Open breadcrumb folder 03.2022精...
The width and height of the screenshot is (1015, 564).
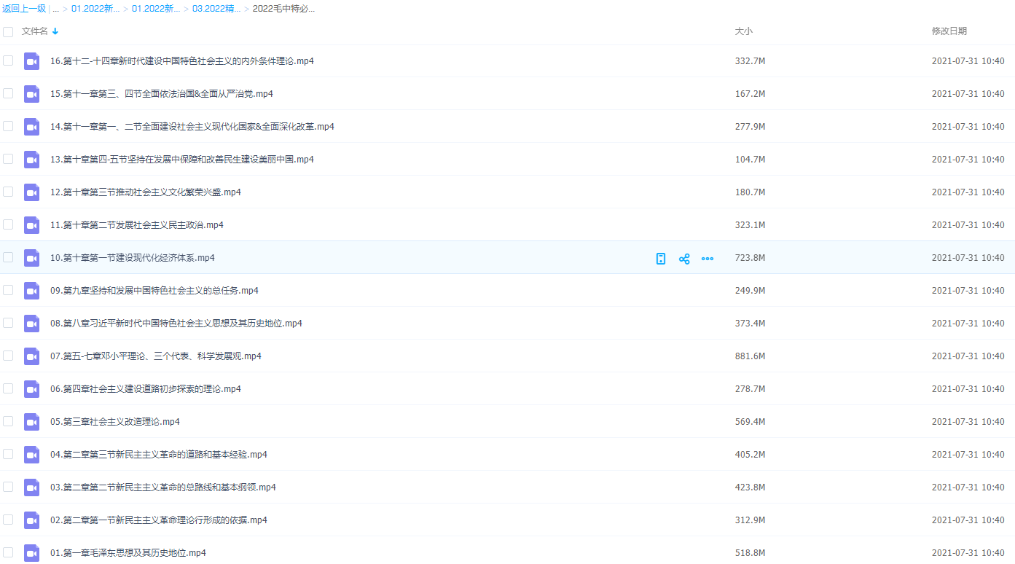216,9
